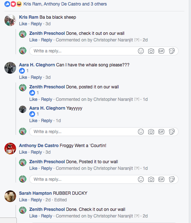Open sticker picker in Anthony De Castro thread reply box
The width and height of the screenshot is (191, 223).
172,179
